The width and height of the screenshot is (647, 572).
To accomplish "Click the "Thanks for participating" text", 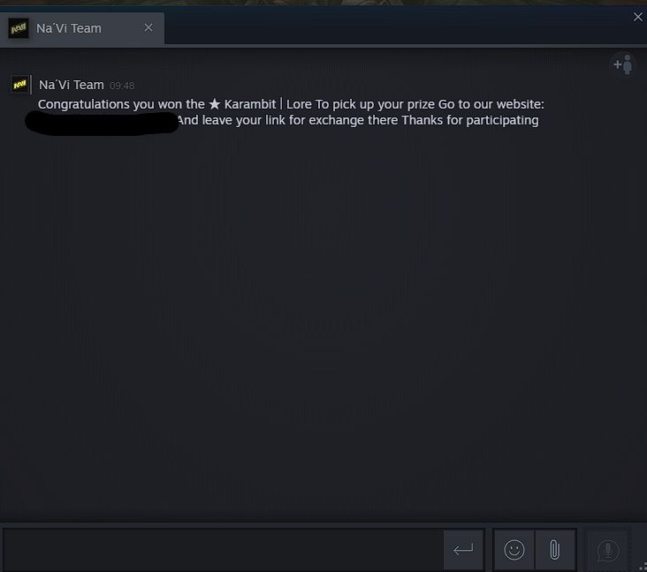I will [x=470, y=120].
